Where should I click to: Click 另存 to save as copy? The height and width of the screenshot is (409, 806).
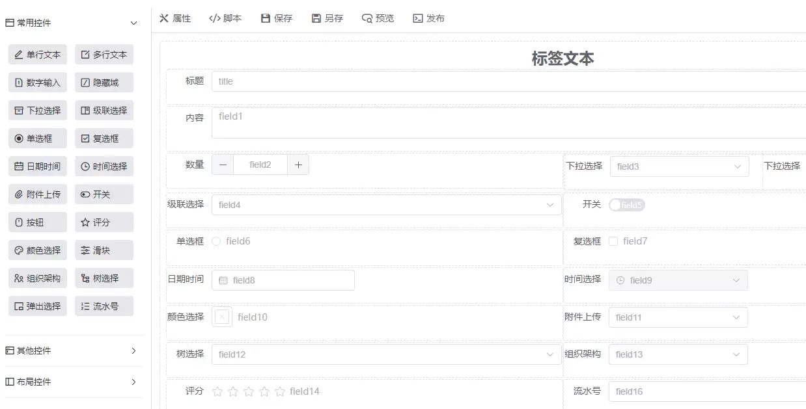327,18
